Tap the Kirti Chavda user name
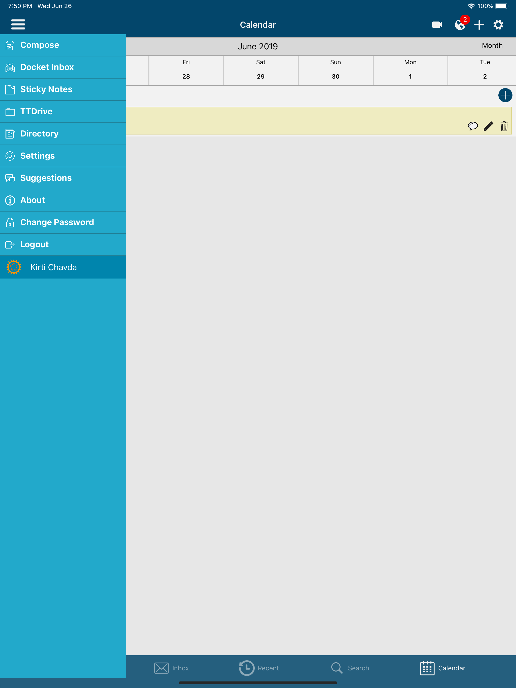Image resolution: width=516 pixels, height=688 pixels. point(53,267)
